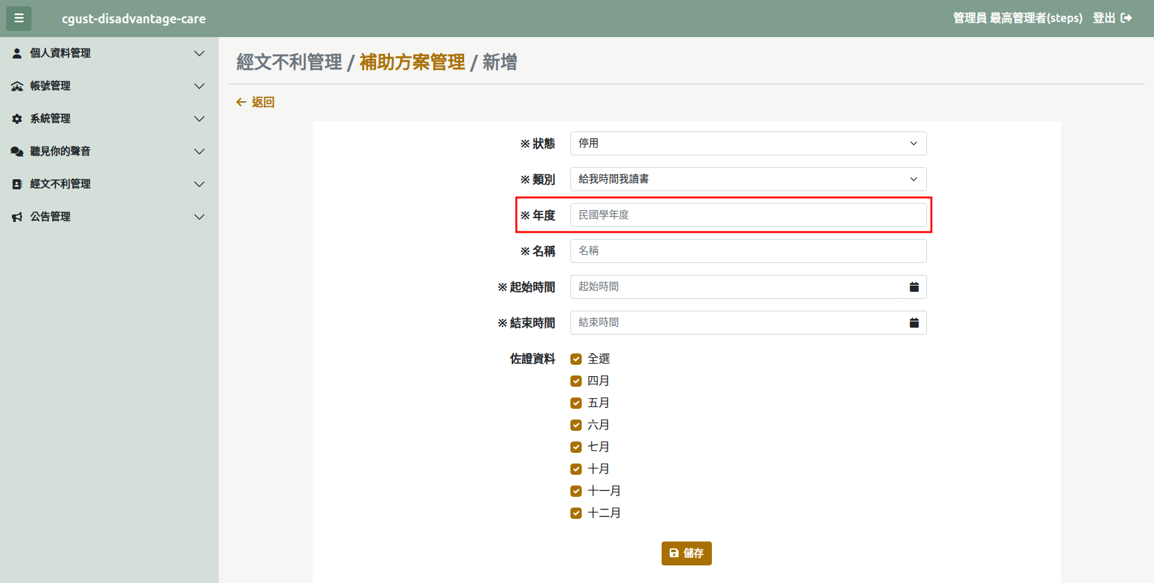
Task: Click the 經文不利管理 breadcrumb text
Action: 289,62
